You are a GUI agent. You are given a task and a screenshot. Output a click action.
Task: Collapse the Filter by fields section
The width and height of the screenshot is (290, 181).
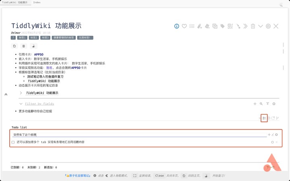(x=21, y=104)
